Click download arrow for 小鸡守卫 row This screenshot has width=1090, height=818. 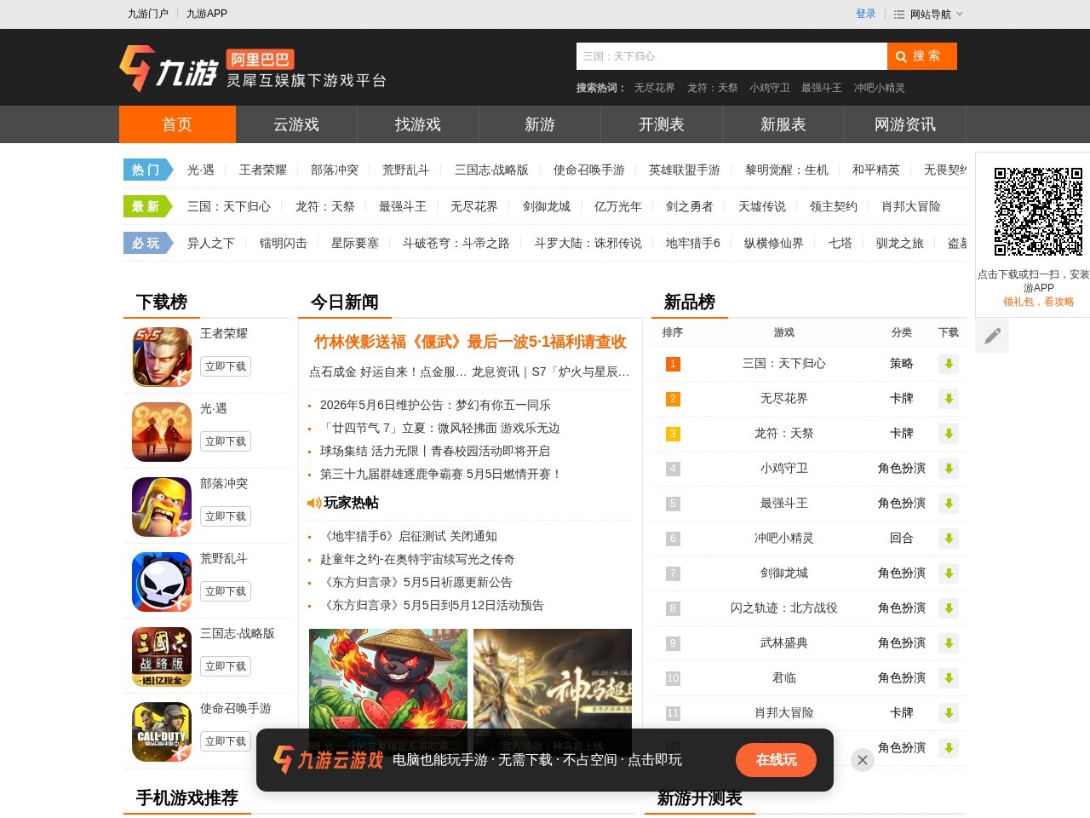click(949, 469)
